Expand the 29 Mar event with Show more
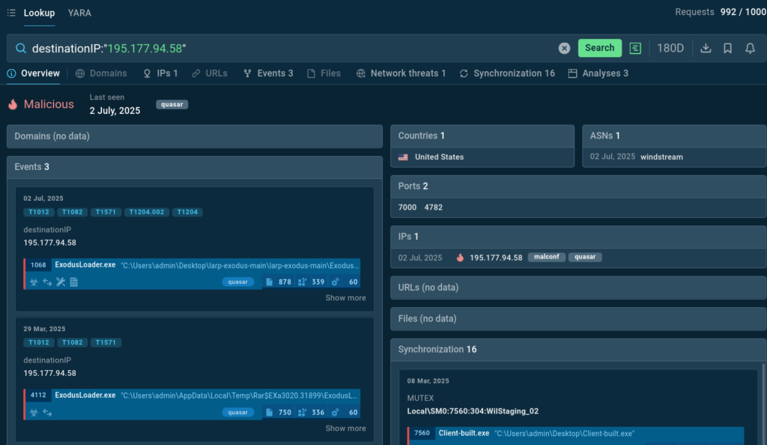 (345, 429)
